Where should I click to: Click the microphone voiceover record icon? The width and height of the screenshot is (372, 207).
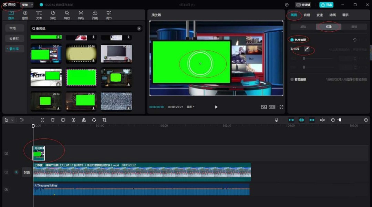point(276,120)
